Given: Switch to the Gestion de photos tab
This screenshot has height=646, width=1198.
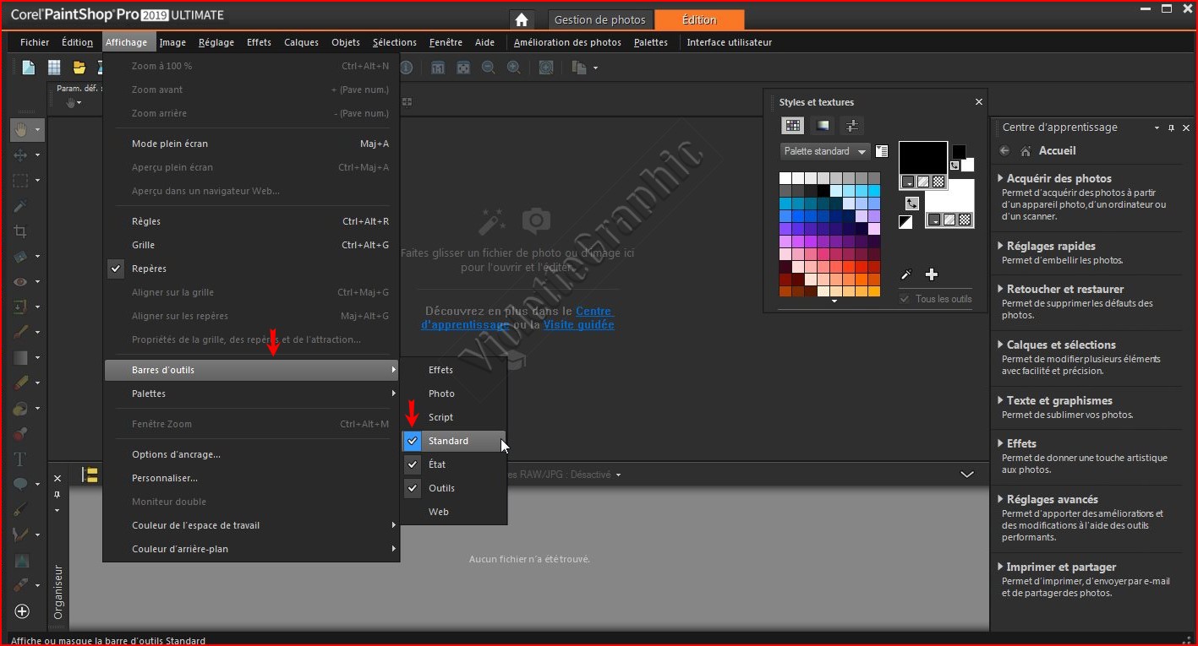Looking at the screenshot, I should point(599,20).
